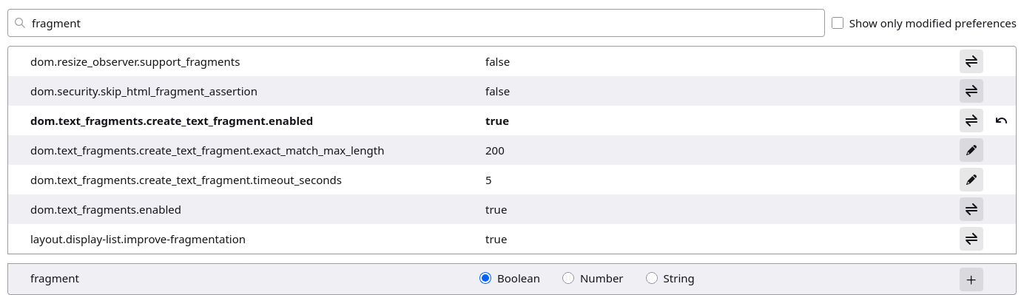
Task: Click value 200 of exact_match_max_length
Action: 495,151
